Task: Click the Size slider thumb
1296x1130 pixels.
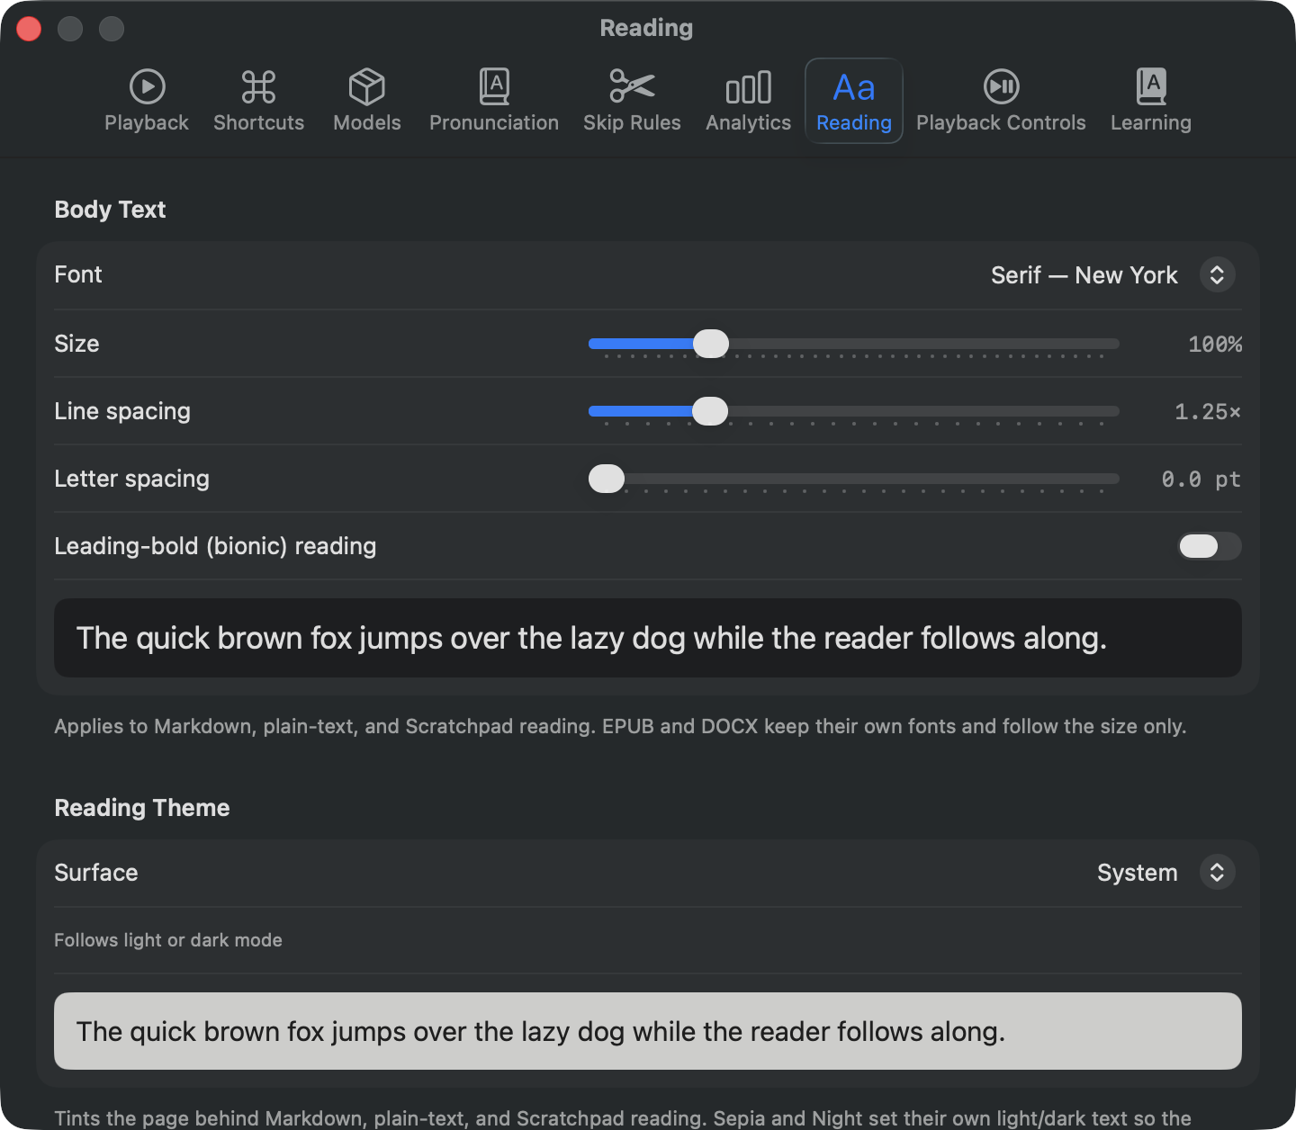Action: coord(711,344)
